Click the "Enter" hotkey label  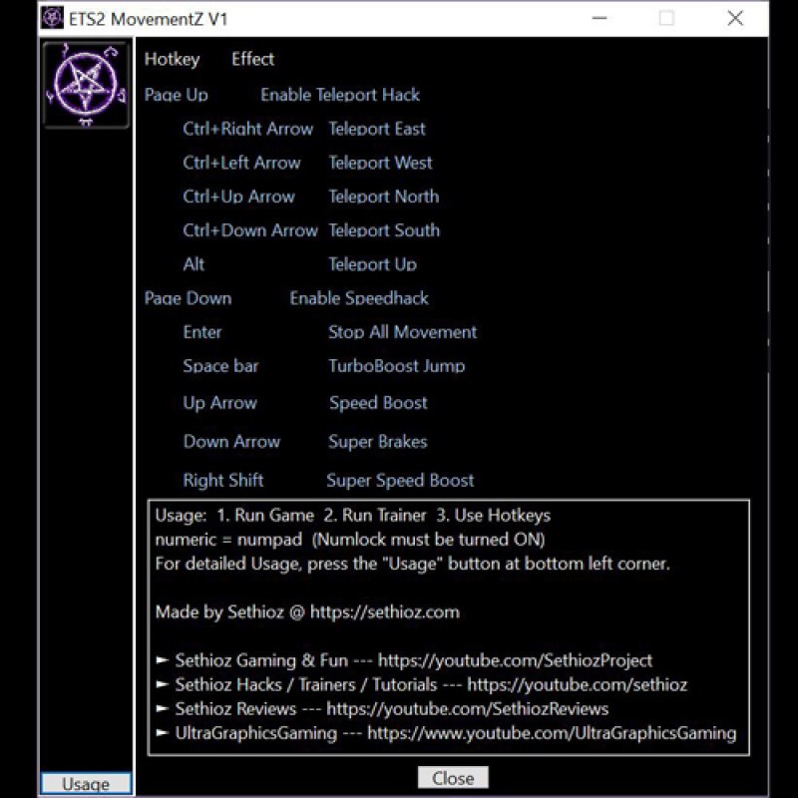click(x=202, y=332)
